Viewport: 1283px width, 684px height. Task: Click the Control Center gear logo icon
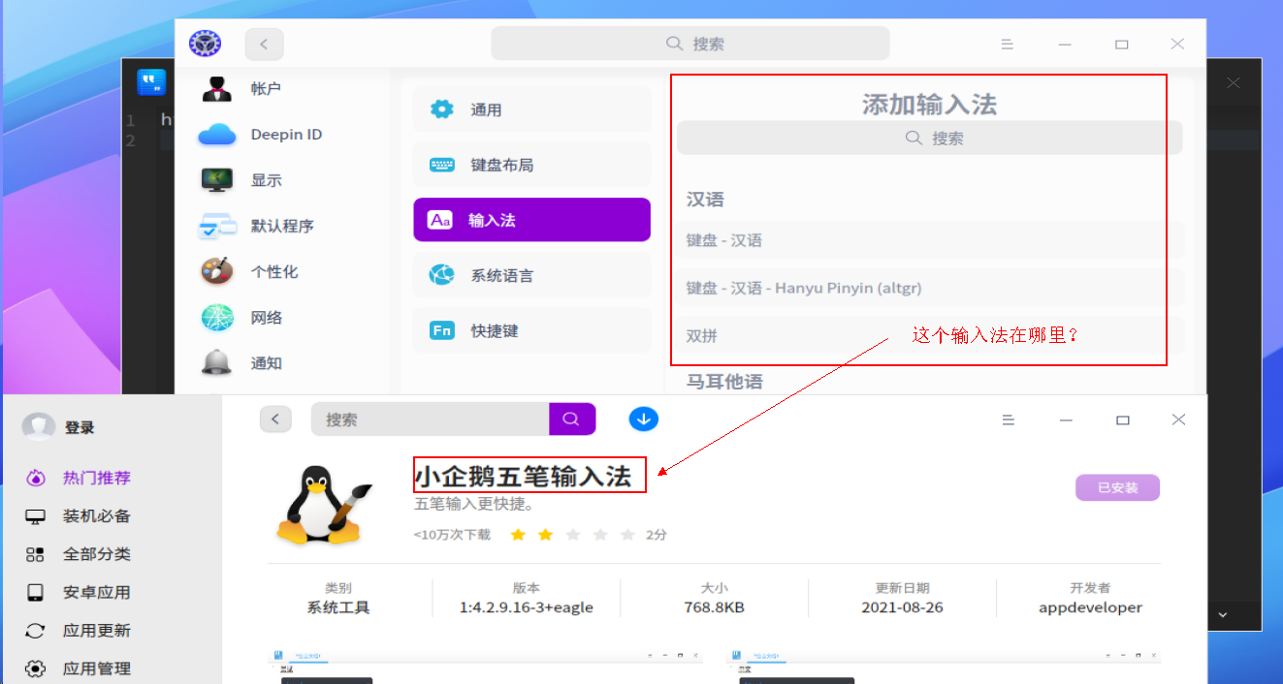[205, 44]
